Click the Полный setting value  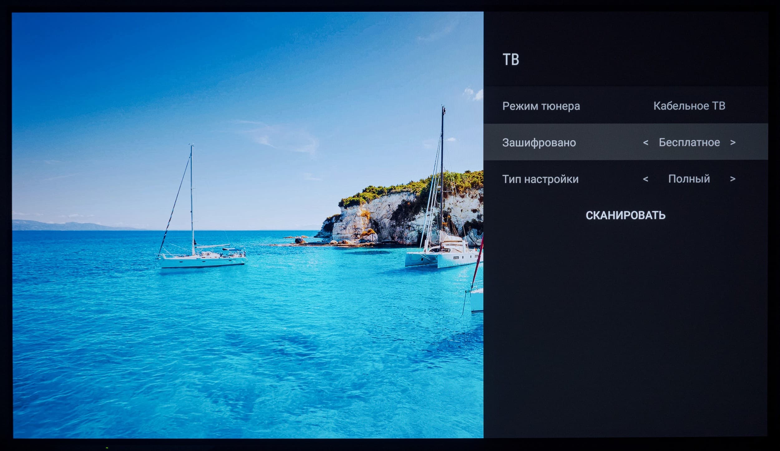point(689,179)
